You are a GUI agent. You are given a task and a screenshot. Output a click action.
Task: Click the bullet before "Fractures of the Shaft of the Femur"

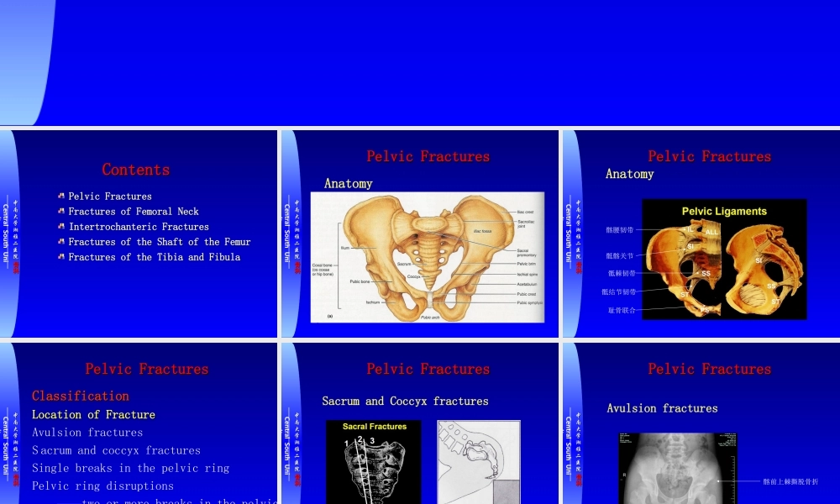point(61,242)
